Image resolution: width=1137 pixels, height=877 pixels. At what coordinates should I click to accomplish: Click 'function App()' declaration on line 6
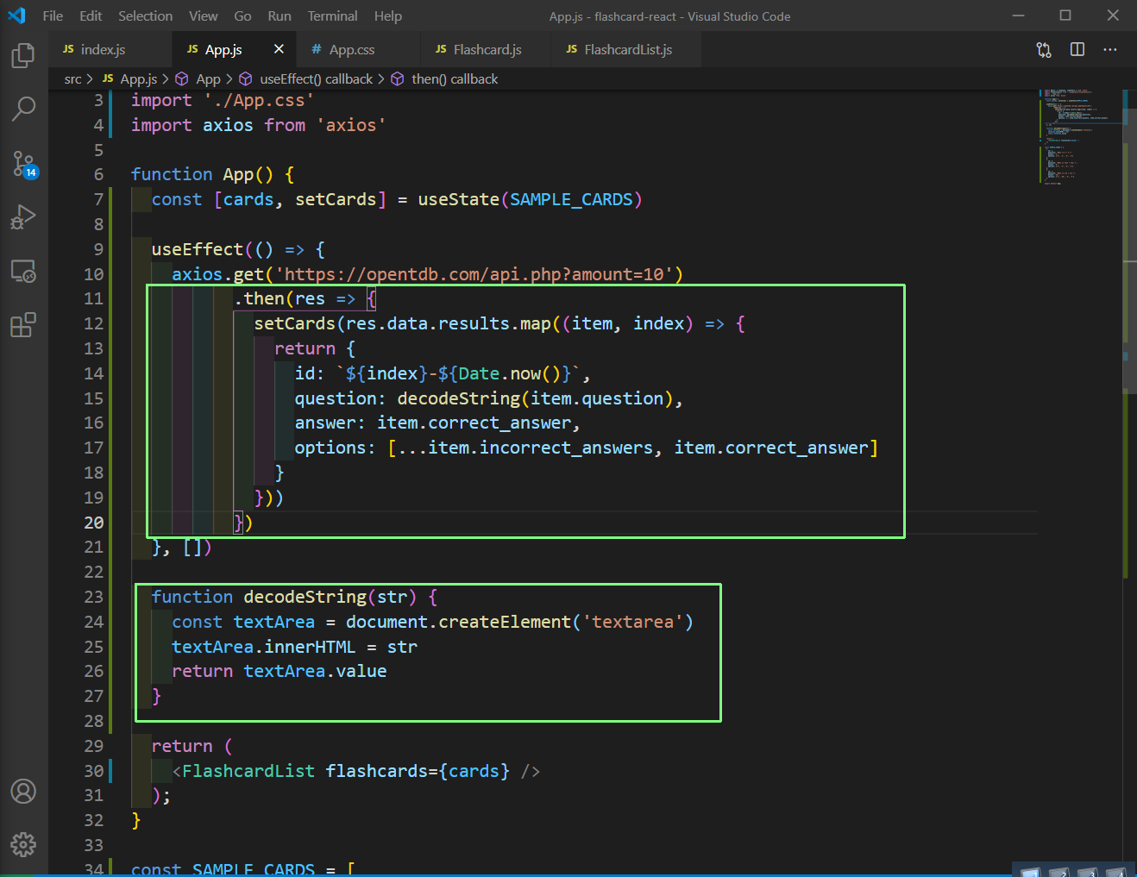(x=202, y=174)
